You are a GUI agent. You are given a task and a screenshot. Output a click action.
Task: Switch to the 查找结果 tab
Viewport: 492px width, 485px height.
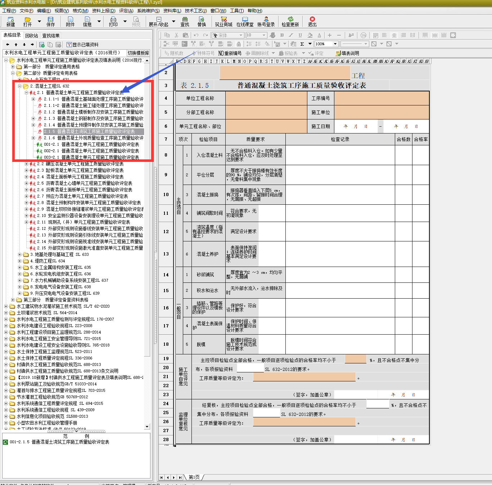(51, 36)
